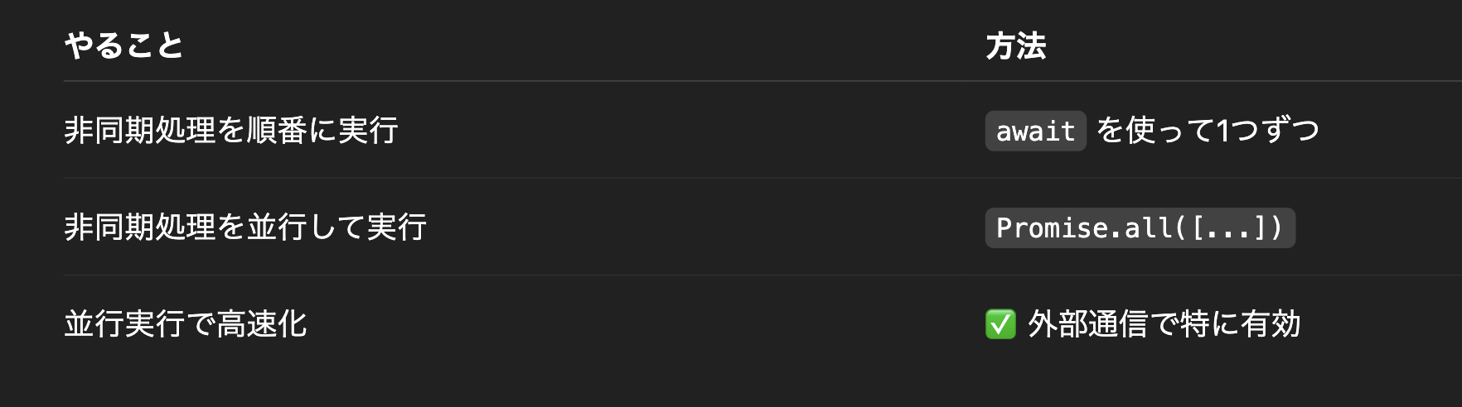Image resolution: width=1462 pixels, height=407 pixels.
Task: Click the "非同期処理を順番に実行" cell text
Action: pos(231,131)
